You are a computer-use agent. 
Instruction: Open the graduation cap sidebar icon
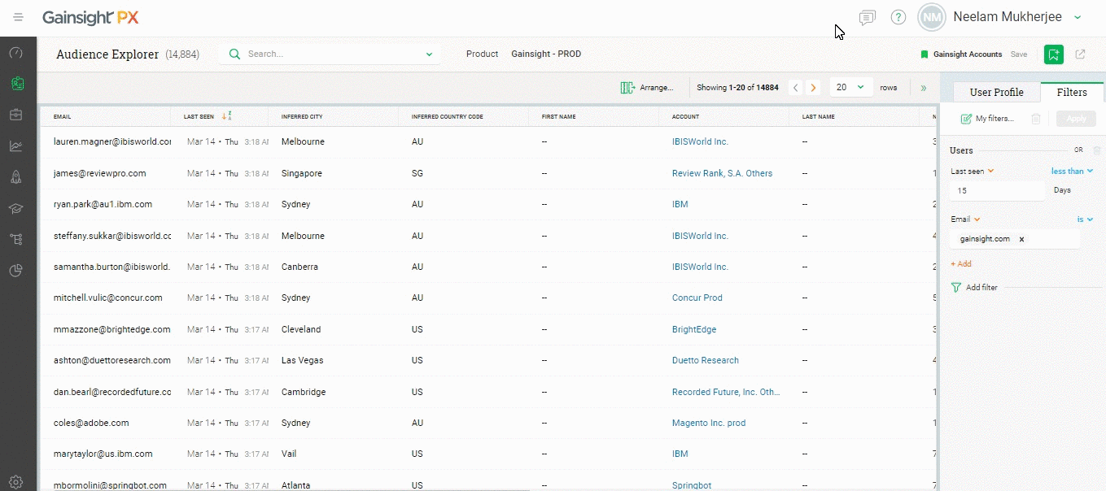pos(16,208)
